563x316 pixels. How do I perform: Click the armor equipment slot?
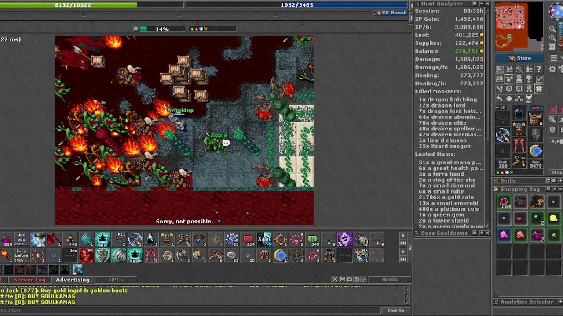pyautogui.click(x=519, y=129)
